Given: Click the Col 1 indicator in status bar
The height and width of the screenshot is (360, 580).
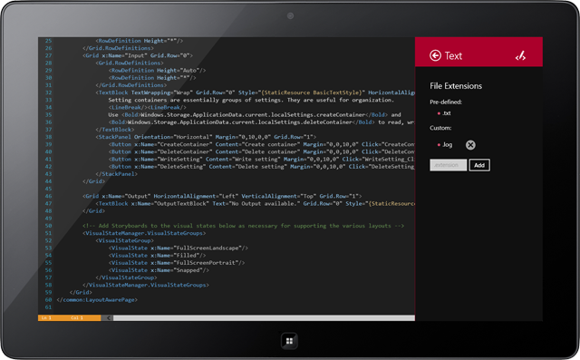Looking at the screenshot, I should 77,317.
